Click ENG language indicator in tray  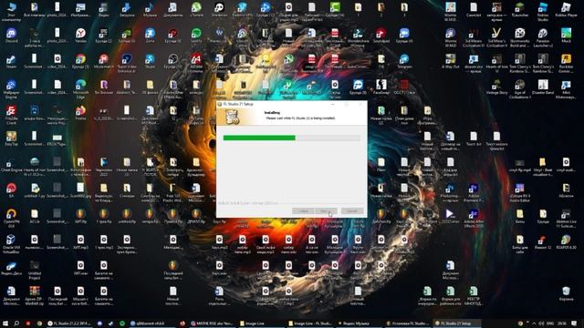(549, 323)
